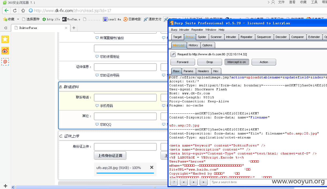Select the DoktorForex browser tab
Screen dimensions: 327x189
pyautogui.click(x=40, y=28)
